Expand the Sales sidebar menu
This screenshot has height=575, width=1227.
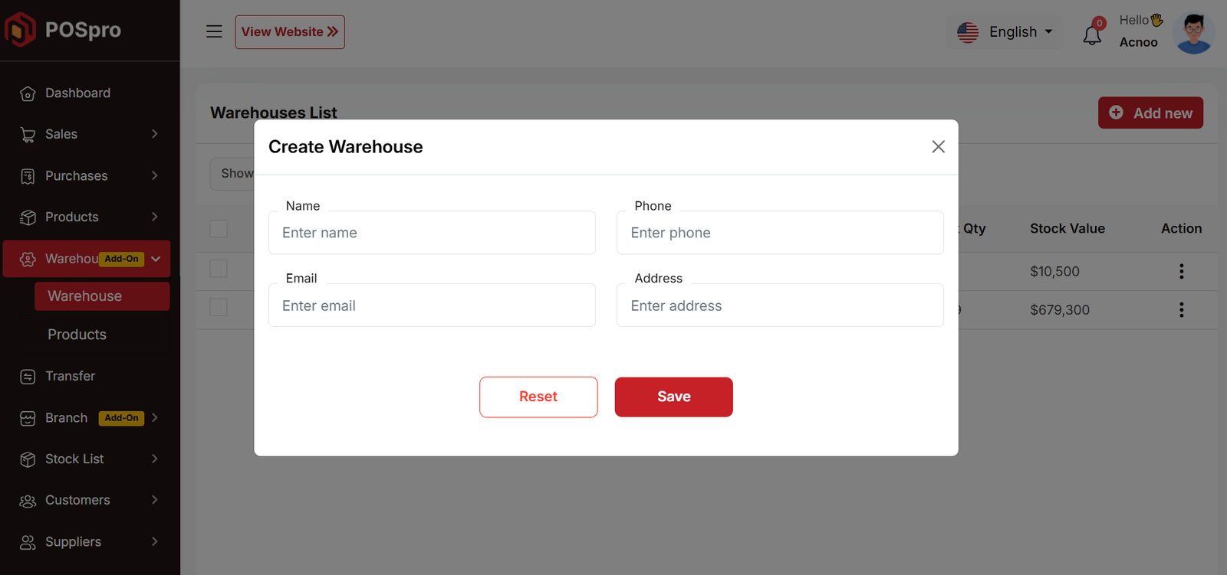(x=88, y=134)
